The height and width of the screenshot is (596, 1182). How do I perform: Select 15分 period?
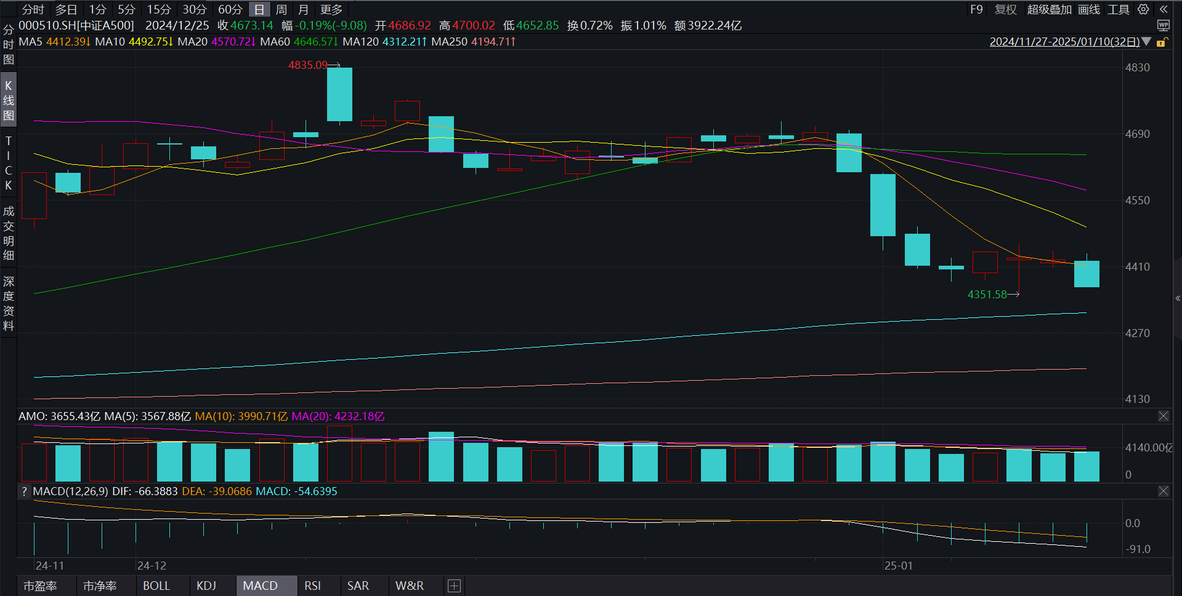point(159,9)
